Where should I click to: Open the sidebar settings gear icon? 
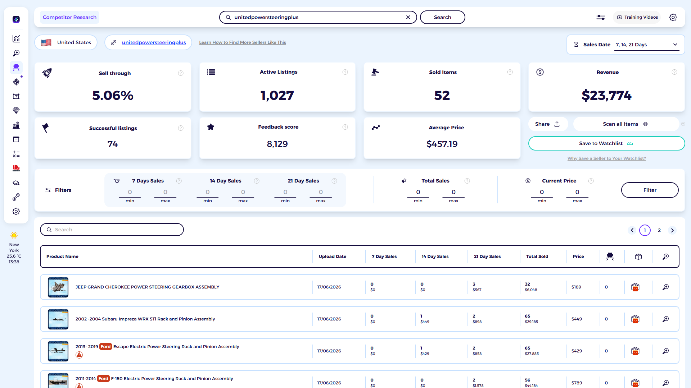coord(16,212)
